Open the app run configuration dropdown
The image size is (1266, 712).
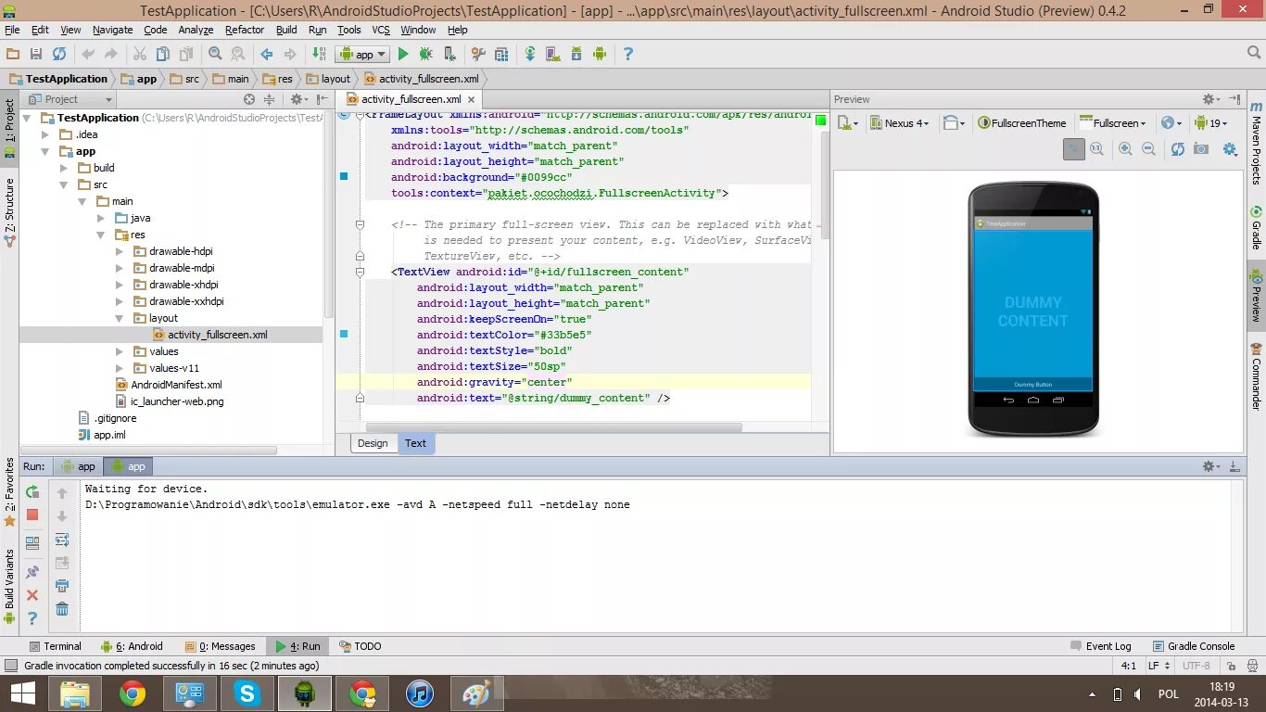(x=363, y=55)
